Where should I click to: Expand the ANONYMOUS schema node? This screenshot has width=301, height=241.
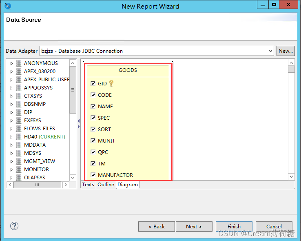pyautogui.click(x=11, y=63)
